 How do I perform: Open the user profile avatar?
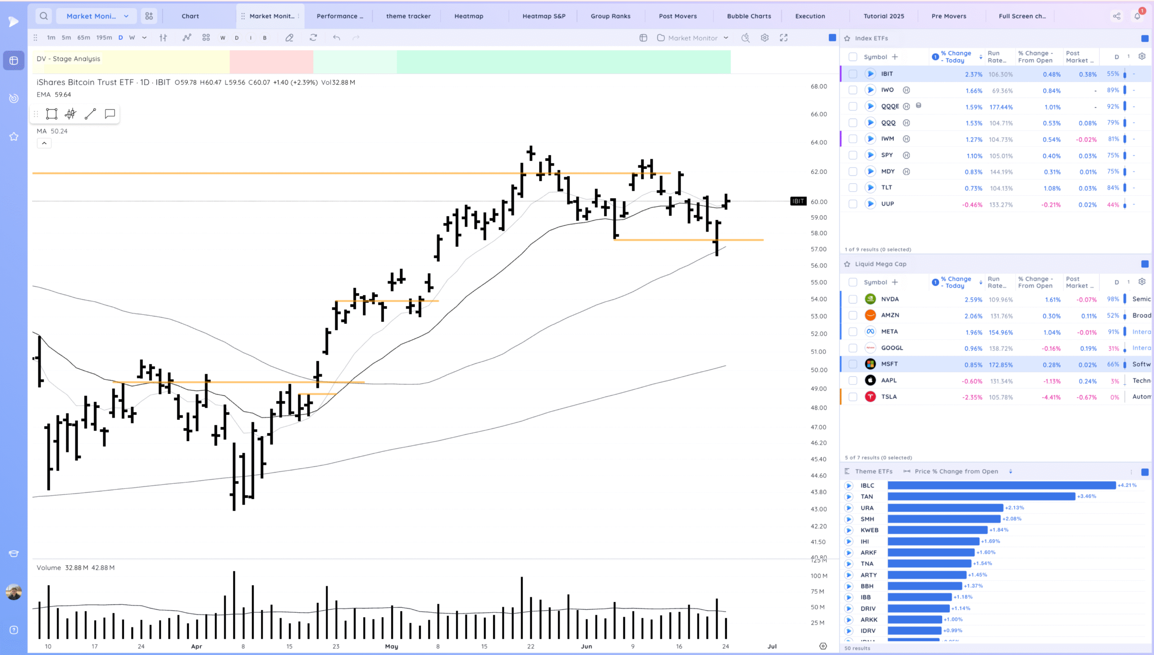point(14,592)
